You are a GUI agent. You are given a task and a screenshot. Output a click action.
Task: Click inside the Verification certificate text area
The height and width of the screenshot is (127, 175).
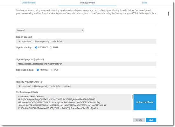(74, 102)
